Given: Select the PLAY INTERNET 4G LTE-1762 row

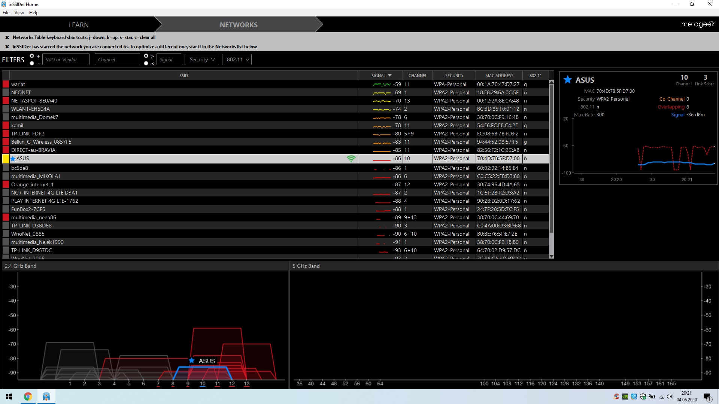Looking at the screenshot, I should pyautogui.click(x=275, y=201).
